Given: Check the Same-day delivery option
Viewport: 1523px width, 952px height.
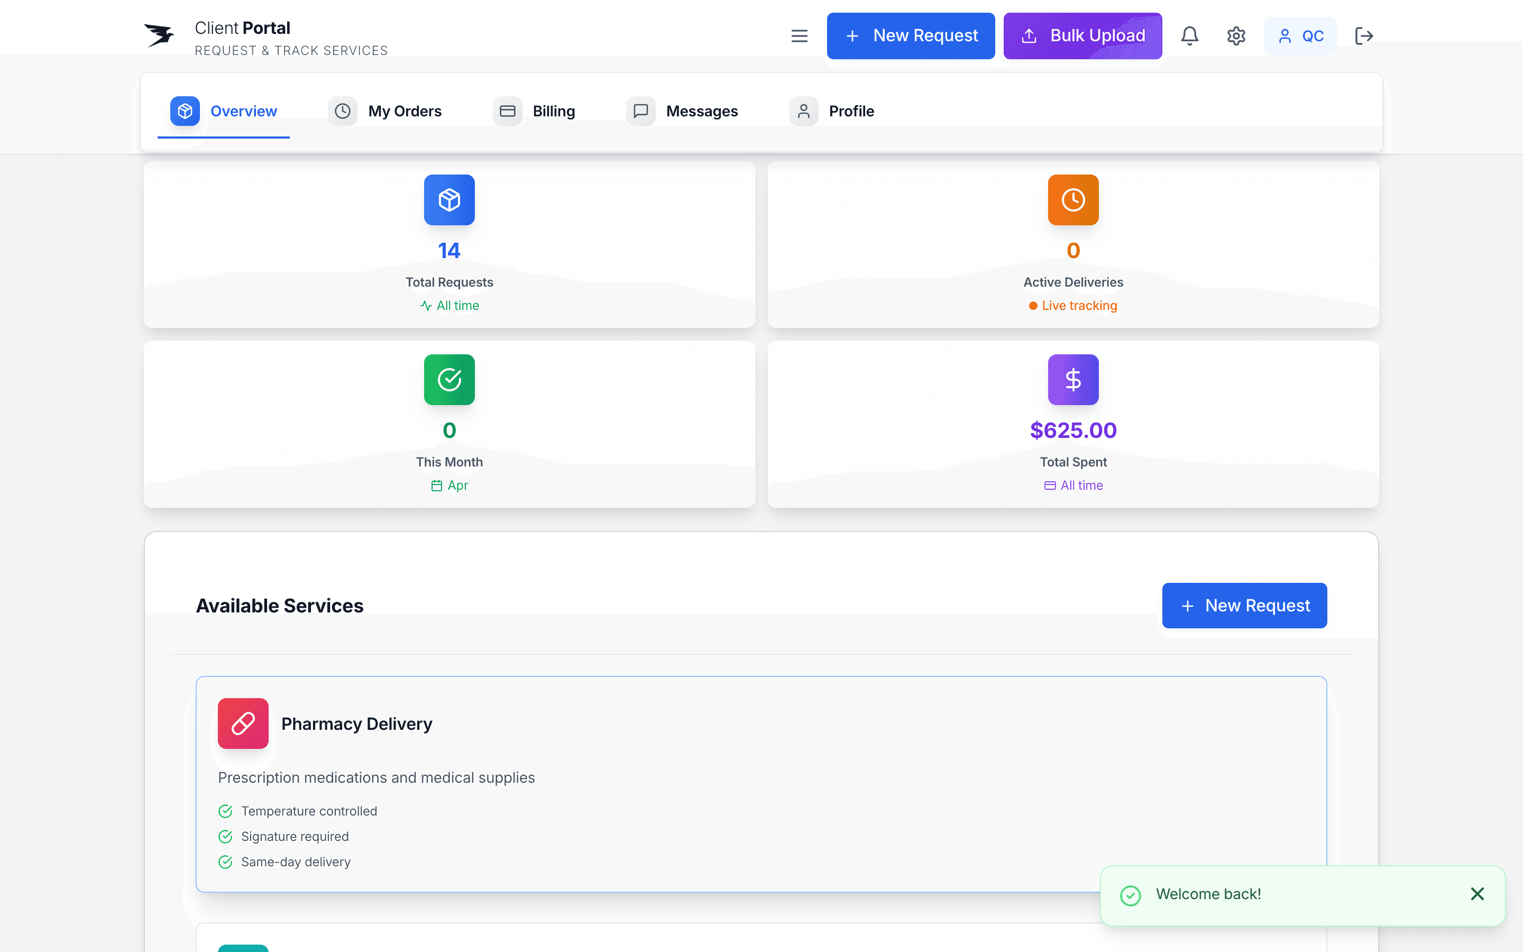Looking at the screenshot, I should point(226,862).
